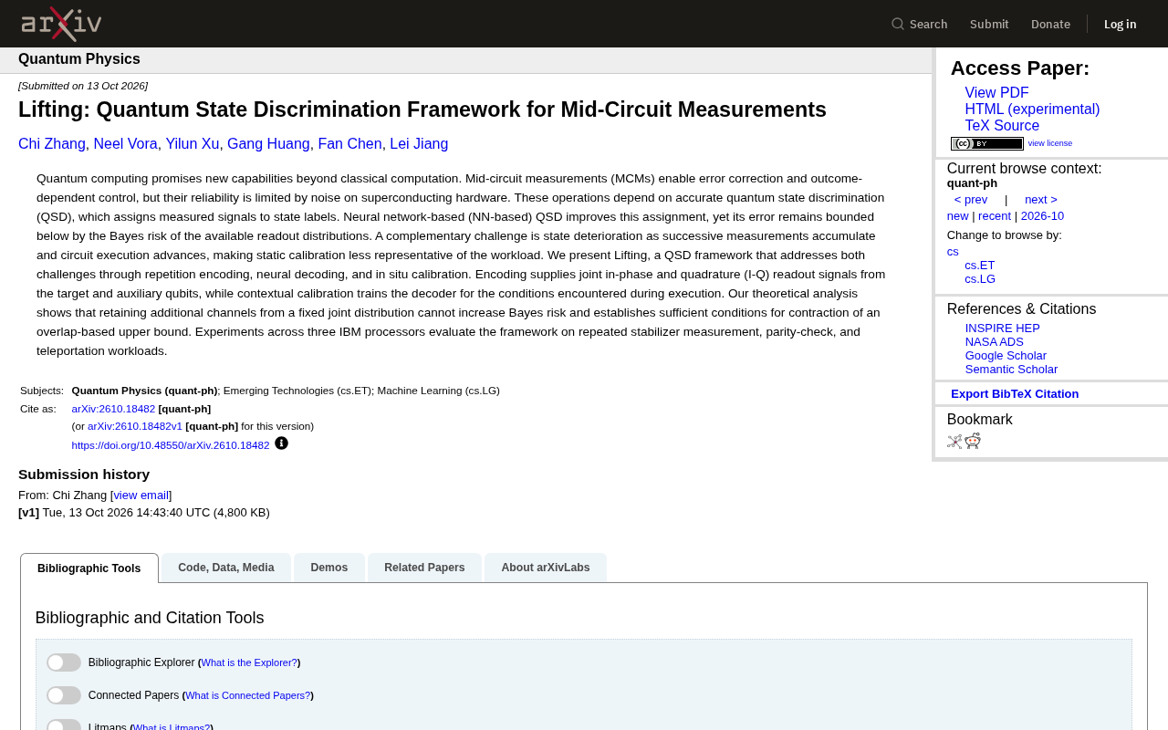
Task: Go to previous paper link
Action: coord(971,200)
